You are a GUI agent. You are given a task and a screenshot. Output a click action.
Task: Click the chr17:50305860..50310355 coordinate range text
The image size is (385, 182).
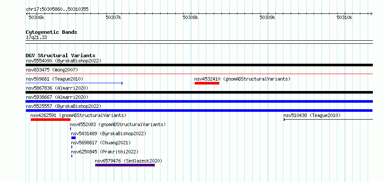[x=57, y=10]
